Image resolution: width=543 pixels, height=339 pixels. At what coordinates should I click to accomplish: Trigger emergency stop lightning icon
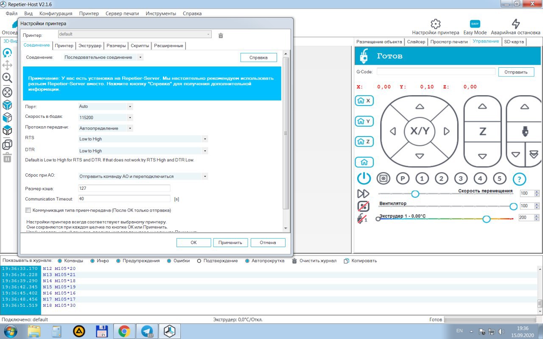pos(516,24)
